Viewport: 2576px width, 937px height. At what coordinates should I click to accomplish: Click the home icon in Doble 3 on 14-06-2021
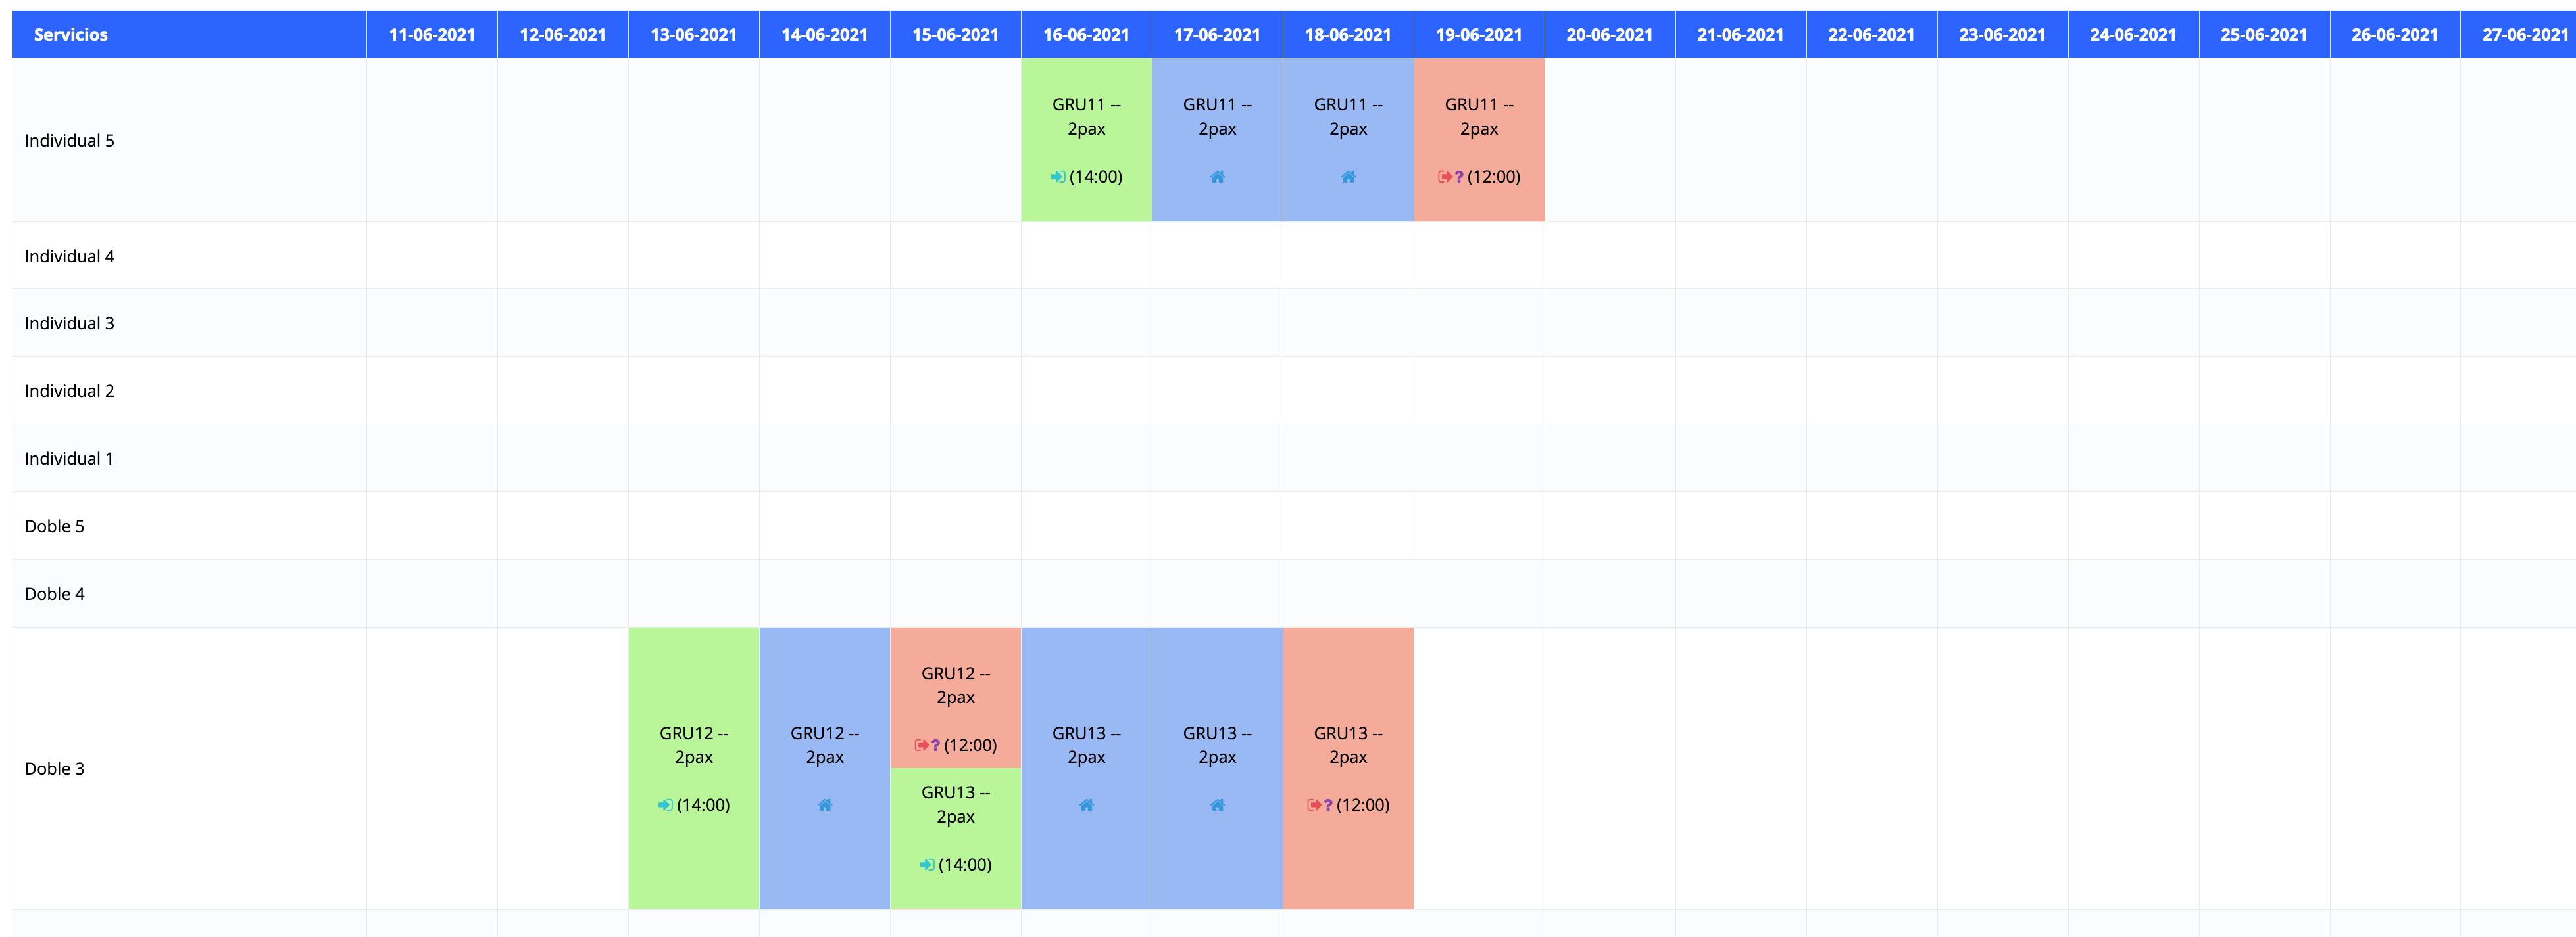[825, 805]
